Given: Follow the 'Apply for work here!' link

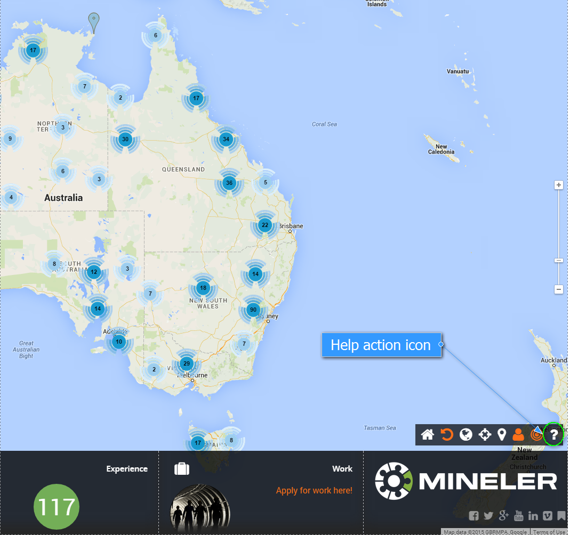Looking at the screenshot, I should (x=314, y=490).
